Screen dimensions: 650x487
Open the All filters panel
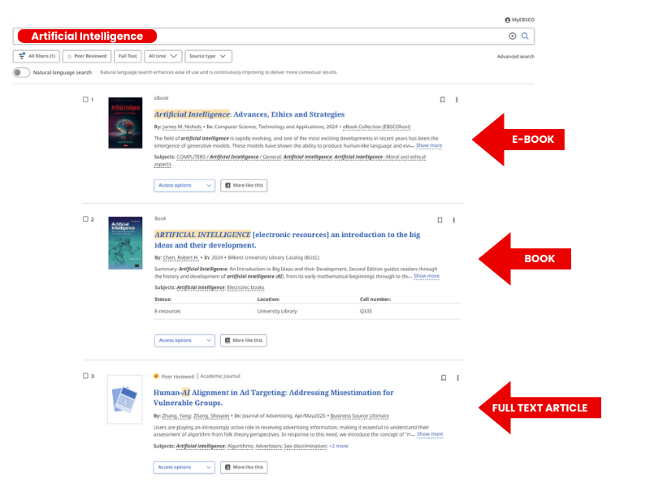[x=37, y=56]
